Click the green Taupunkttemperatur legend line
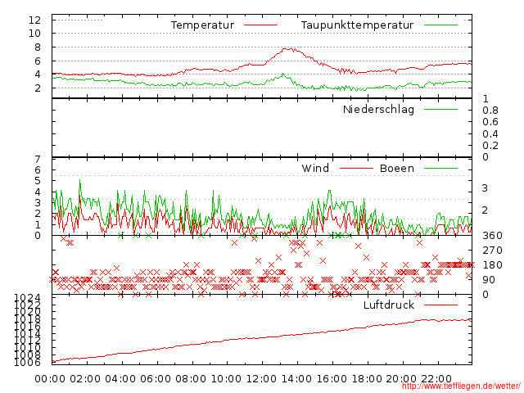The image size is (524, 393). [x=440, y=25]
